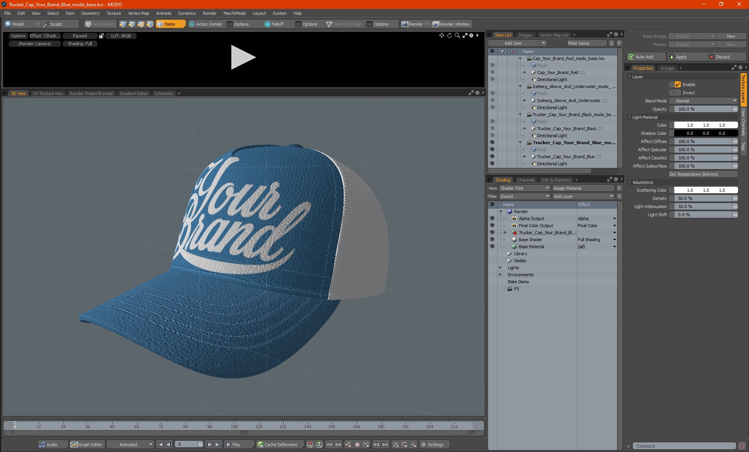Collapse the Volumetrics section
Image resolution: width=749 pixels, height=452 pixels.
click(x=629, y=182)
